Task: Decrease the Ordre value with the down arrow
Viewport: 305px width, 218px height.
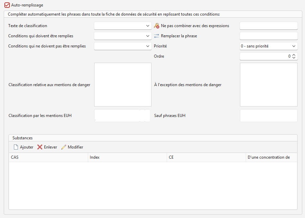Action: 294,58
